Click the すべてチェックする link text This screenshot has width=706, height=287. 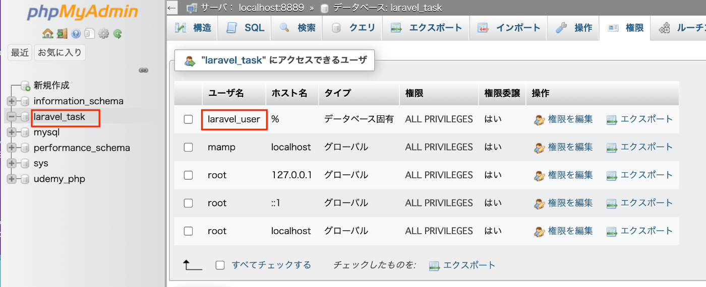coord(271,265)
